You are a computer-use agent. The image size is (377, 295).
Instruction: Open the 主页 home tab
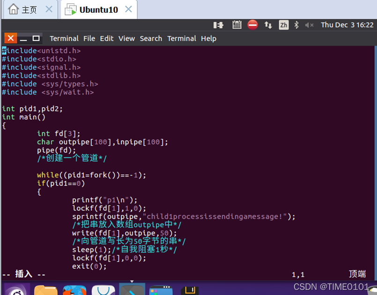(30, 10)
